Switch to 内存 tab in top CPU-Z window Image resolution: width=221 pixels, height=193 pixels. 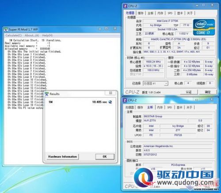pos(160,13)
